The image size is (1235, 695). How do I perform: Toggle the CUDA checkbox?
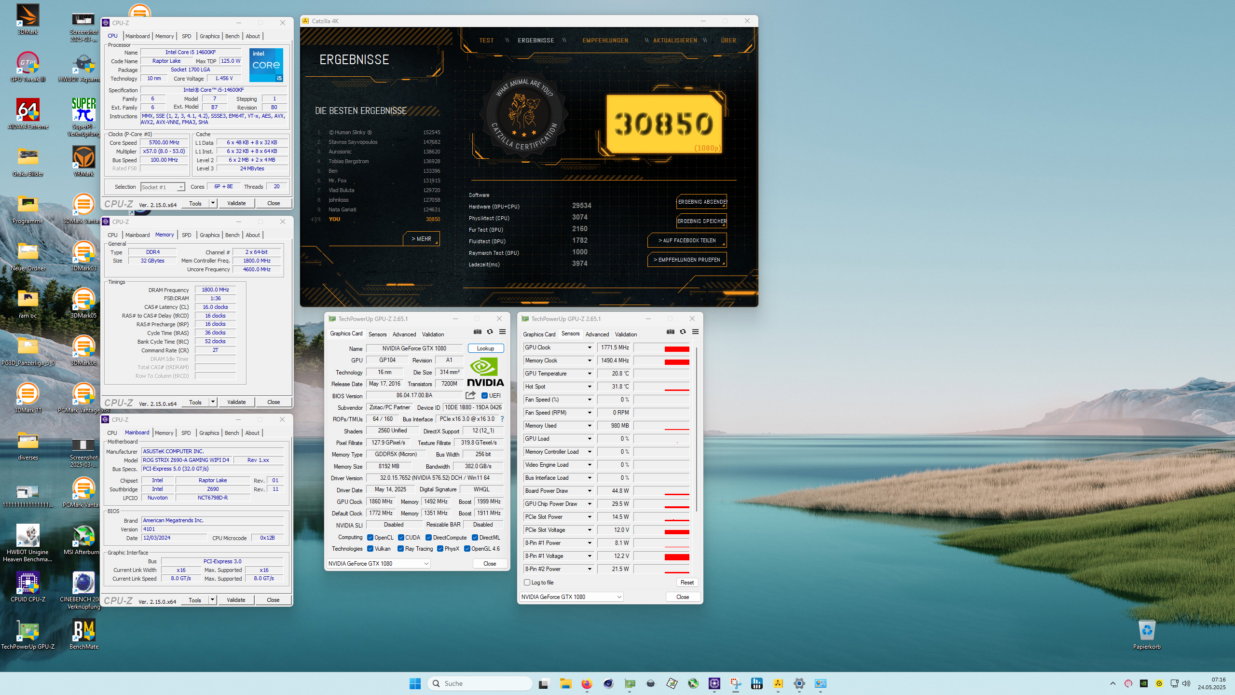pyautogui.click(x=401, y=538)
